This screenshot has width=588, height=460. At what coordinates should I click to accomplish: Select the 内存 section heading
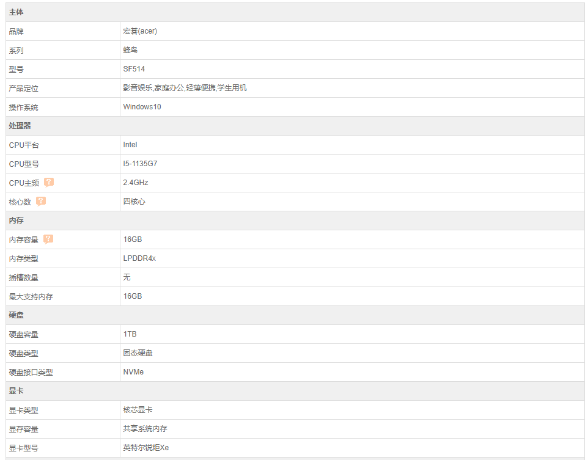(16, 221)
